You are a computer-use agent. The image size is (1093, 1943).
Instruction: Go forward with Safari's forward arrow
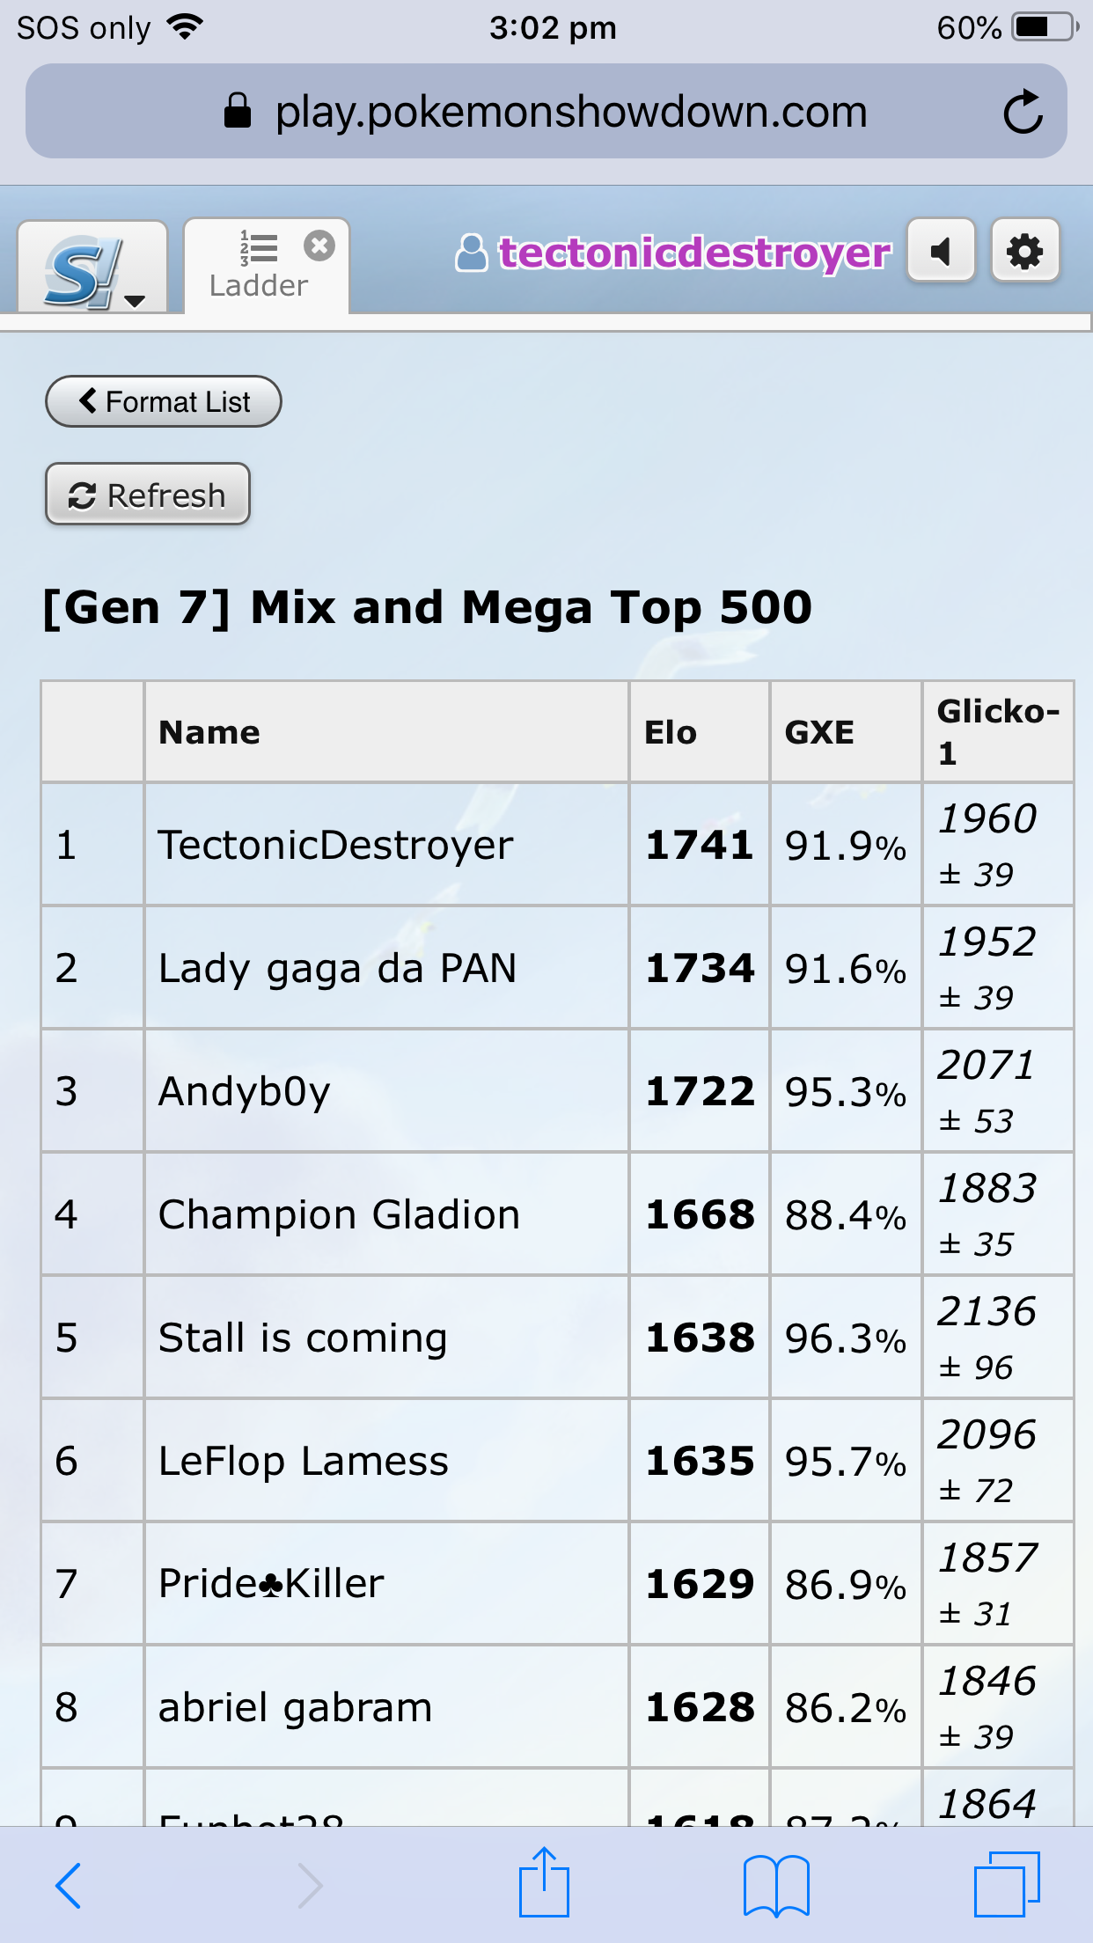point(310,1886)
